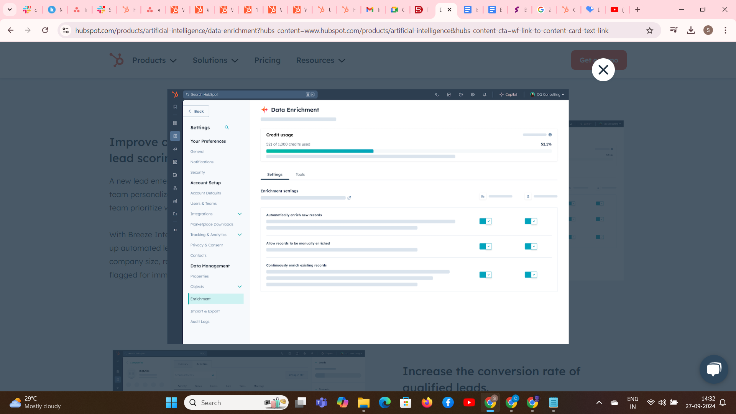Image resolution: width=736 pixels, height=414 pixels.
Task: Select the Settings tab under credit usage
Action: point(274,174)
